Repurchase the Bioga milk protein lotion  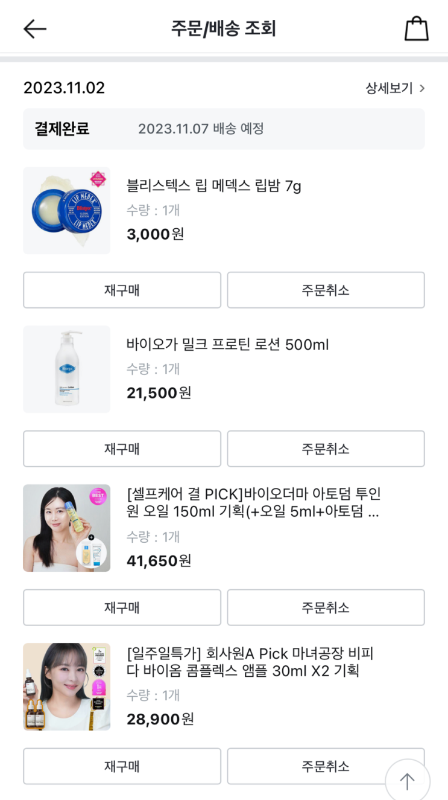(122, 449)
